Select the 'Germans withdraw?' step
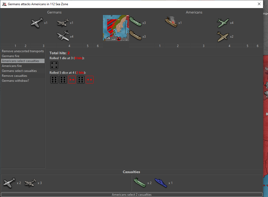This screenshot has height=197, width=268. click(x=16, y=81)
